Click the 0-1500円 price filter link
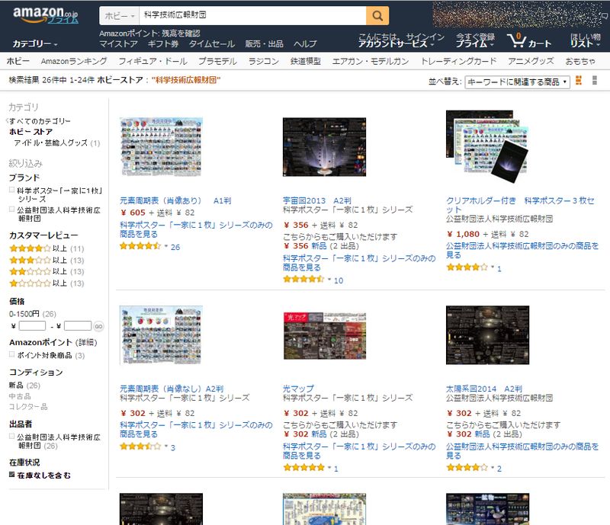Viewport: 610px width, 525px height. click(24, 314)
